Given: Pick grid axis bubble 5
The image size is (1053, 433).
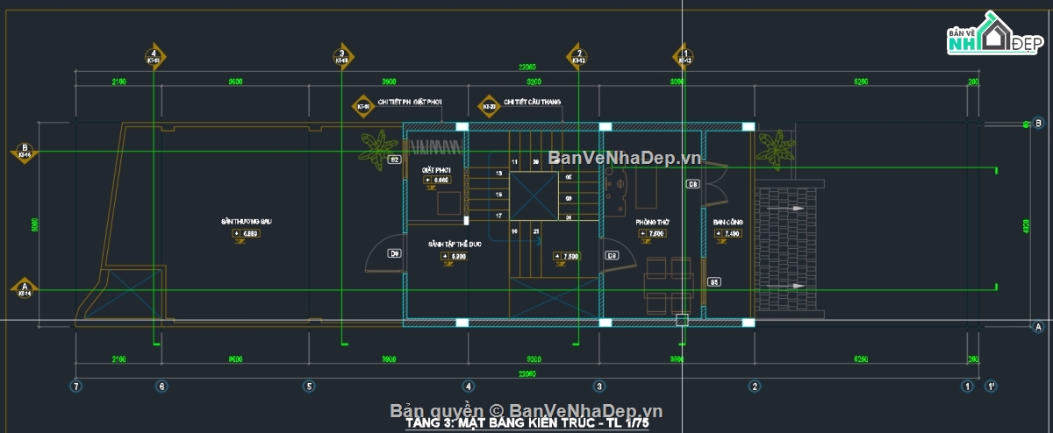Looking at the screenshot, I should pos(308,386).
